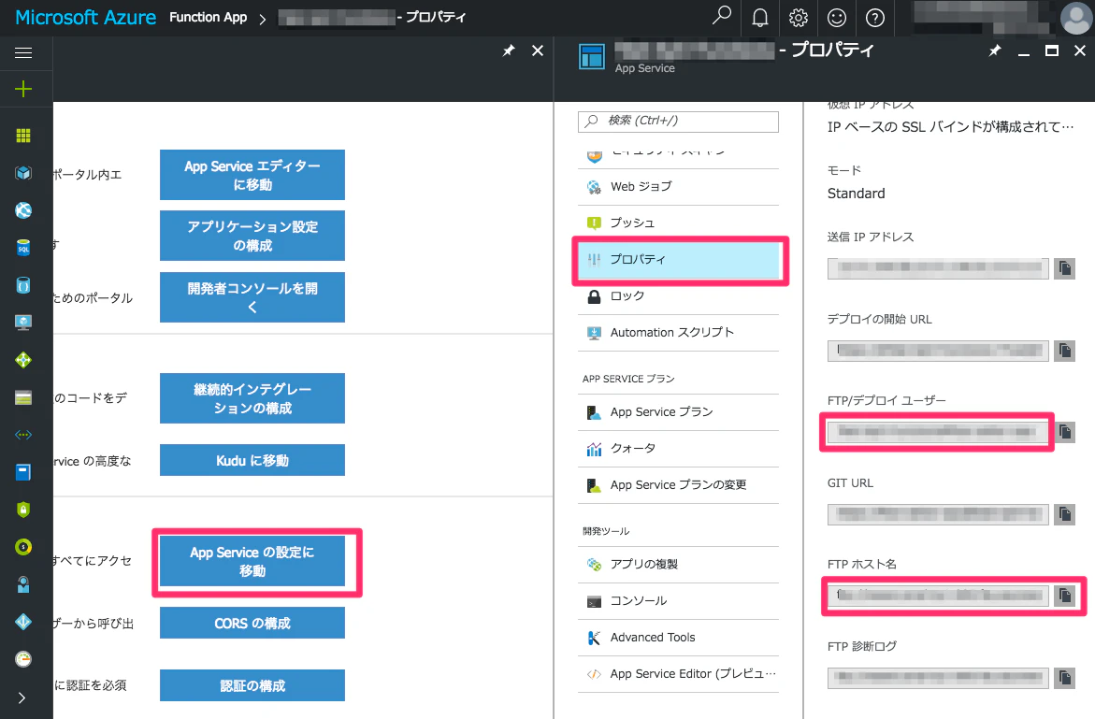Go to Function App breadcrumb

(x=209, y=18)
